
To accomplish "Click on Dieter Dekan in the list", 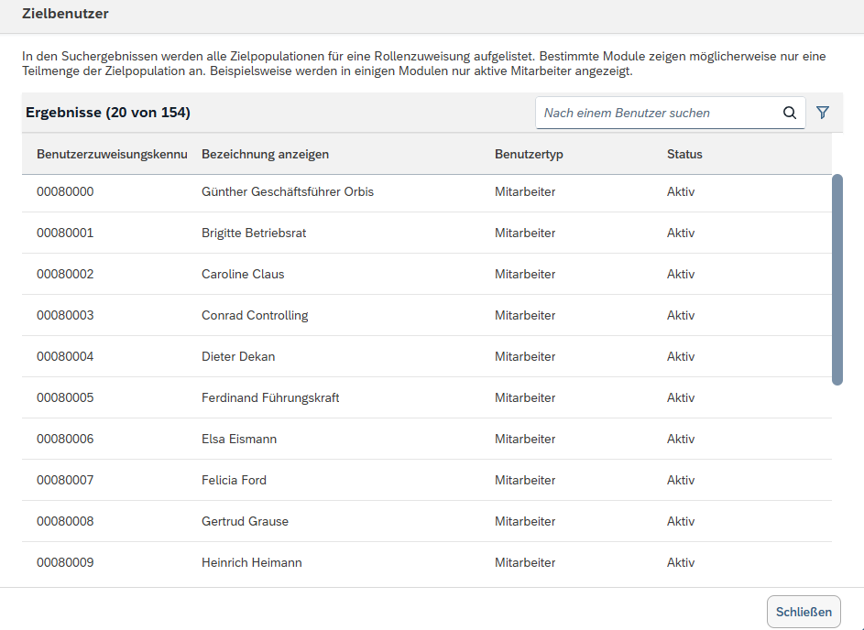I will click(238, 356).
